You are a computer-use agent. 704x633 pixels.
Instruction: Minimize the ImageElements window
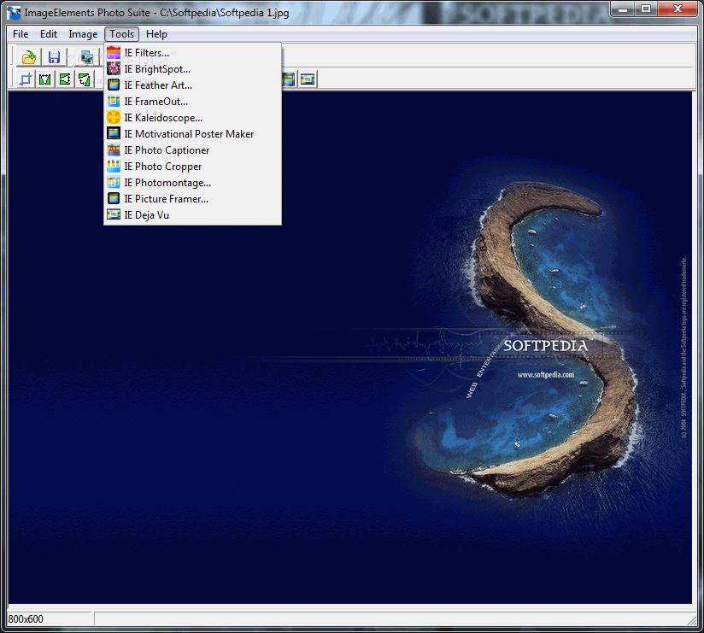[x=623, y=9]
